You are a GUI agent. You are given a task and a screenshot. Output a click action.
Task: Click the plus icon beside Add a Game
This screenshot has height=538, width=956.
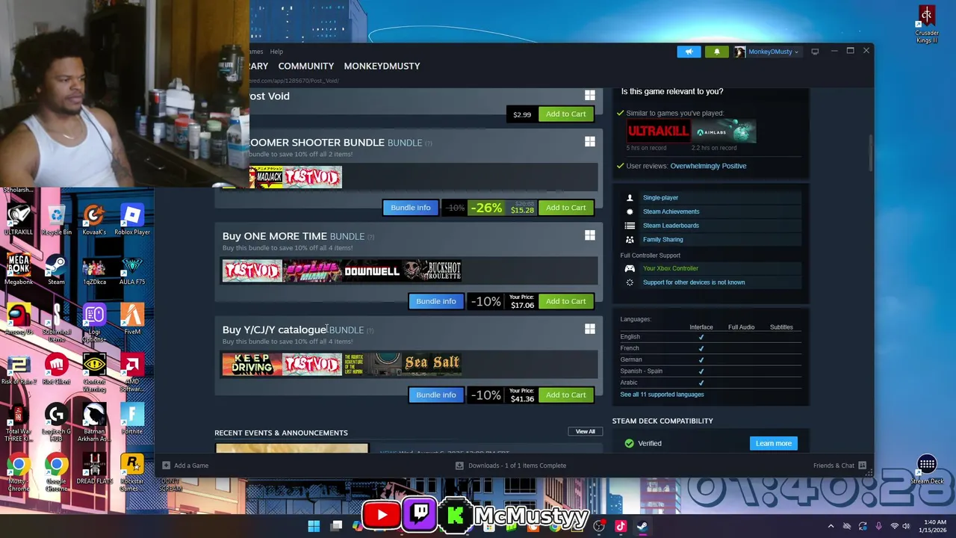click(x=167, y=466)
